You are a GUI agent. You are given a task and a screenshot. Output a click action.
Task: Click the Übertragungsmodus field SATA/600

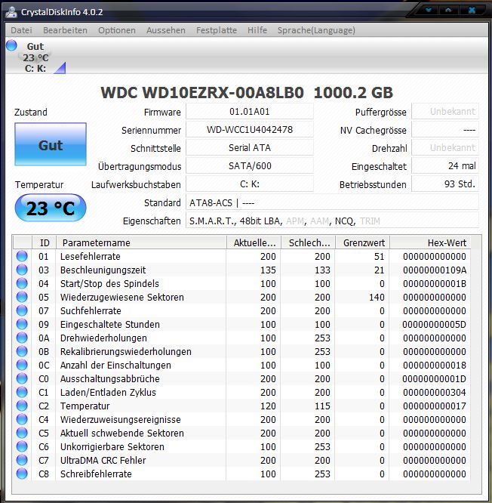click(x=250, y=166)
